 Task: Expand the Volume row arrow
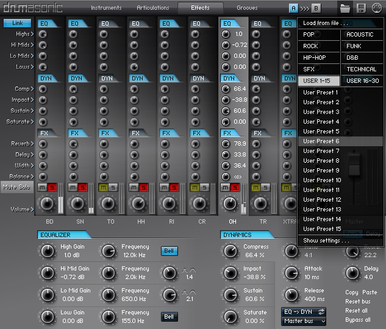(x=32, y=210)
